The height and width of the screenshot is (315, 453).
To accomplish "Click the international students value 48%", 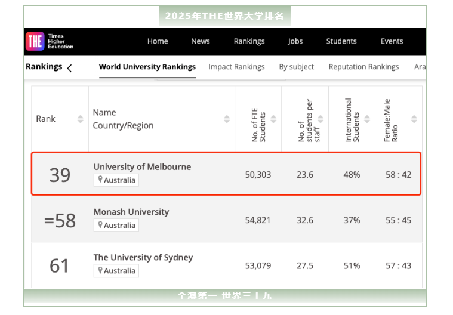I will pos(352,175).
